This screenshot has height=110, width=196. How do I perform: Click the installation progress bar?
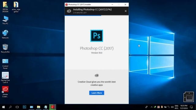coord(97,16)
